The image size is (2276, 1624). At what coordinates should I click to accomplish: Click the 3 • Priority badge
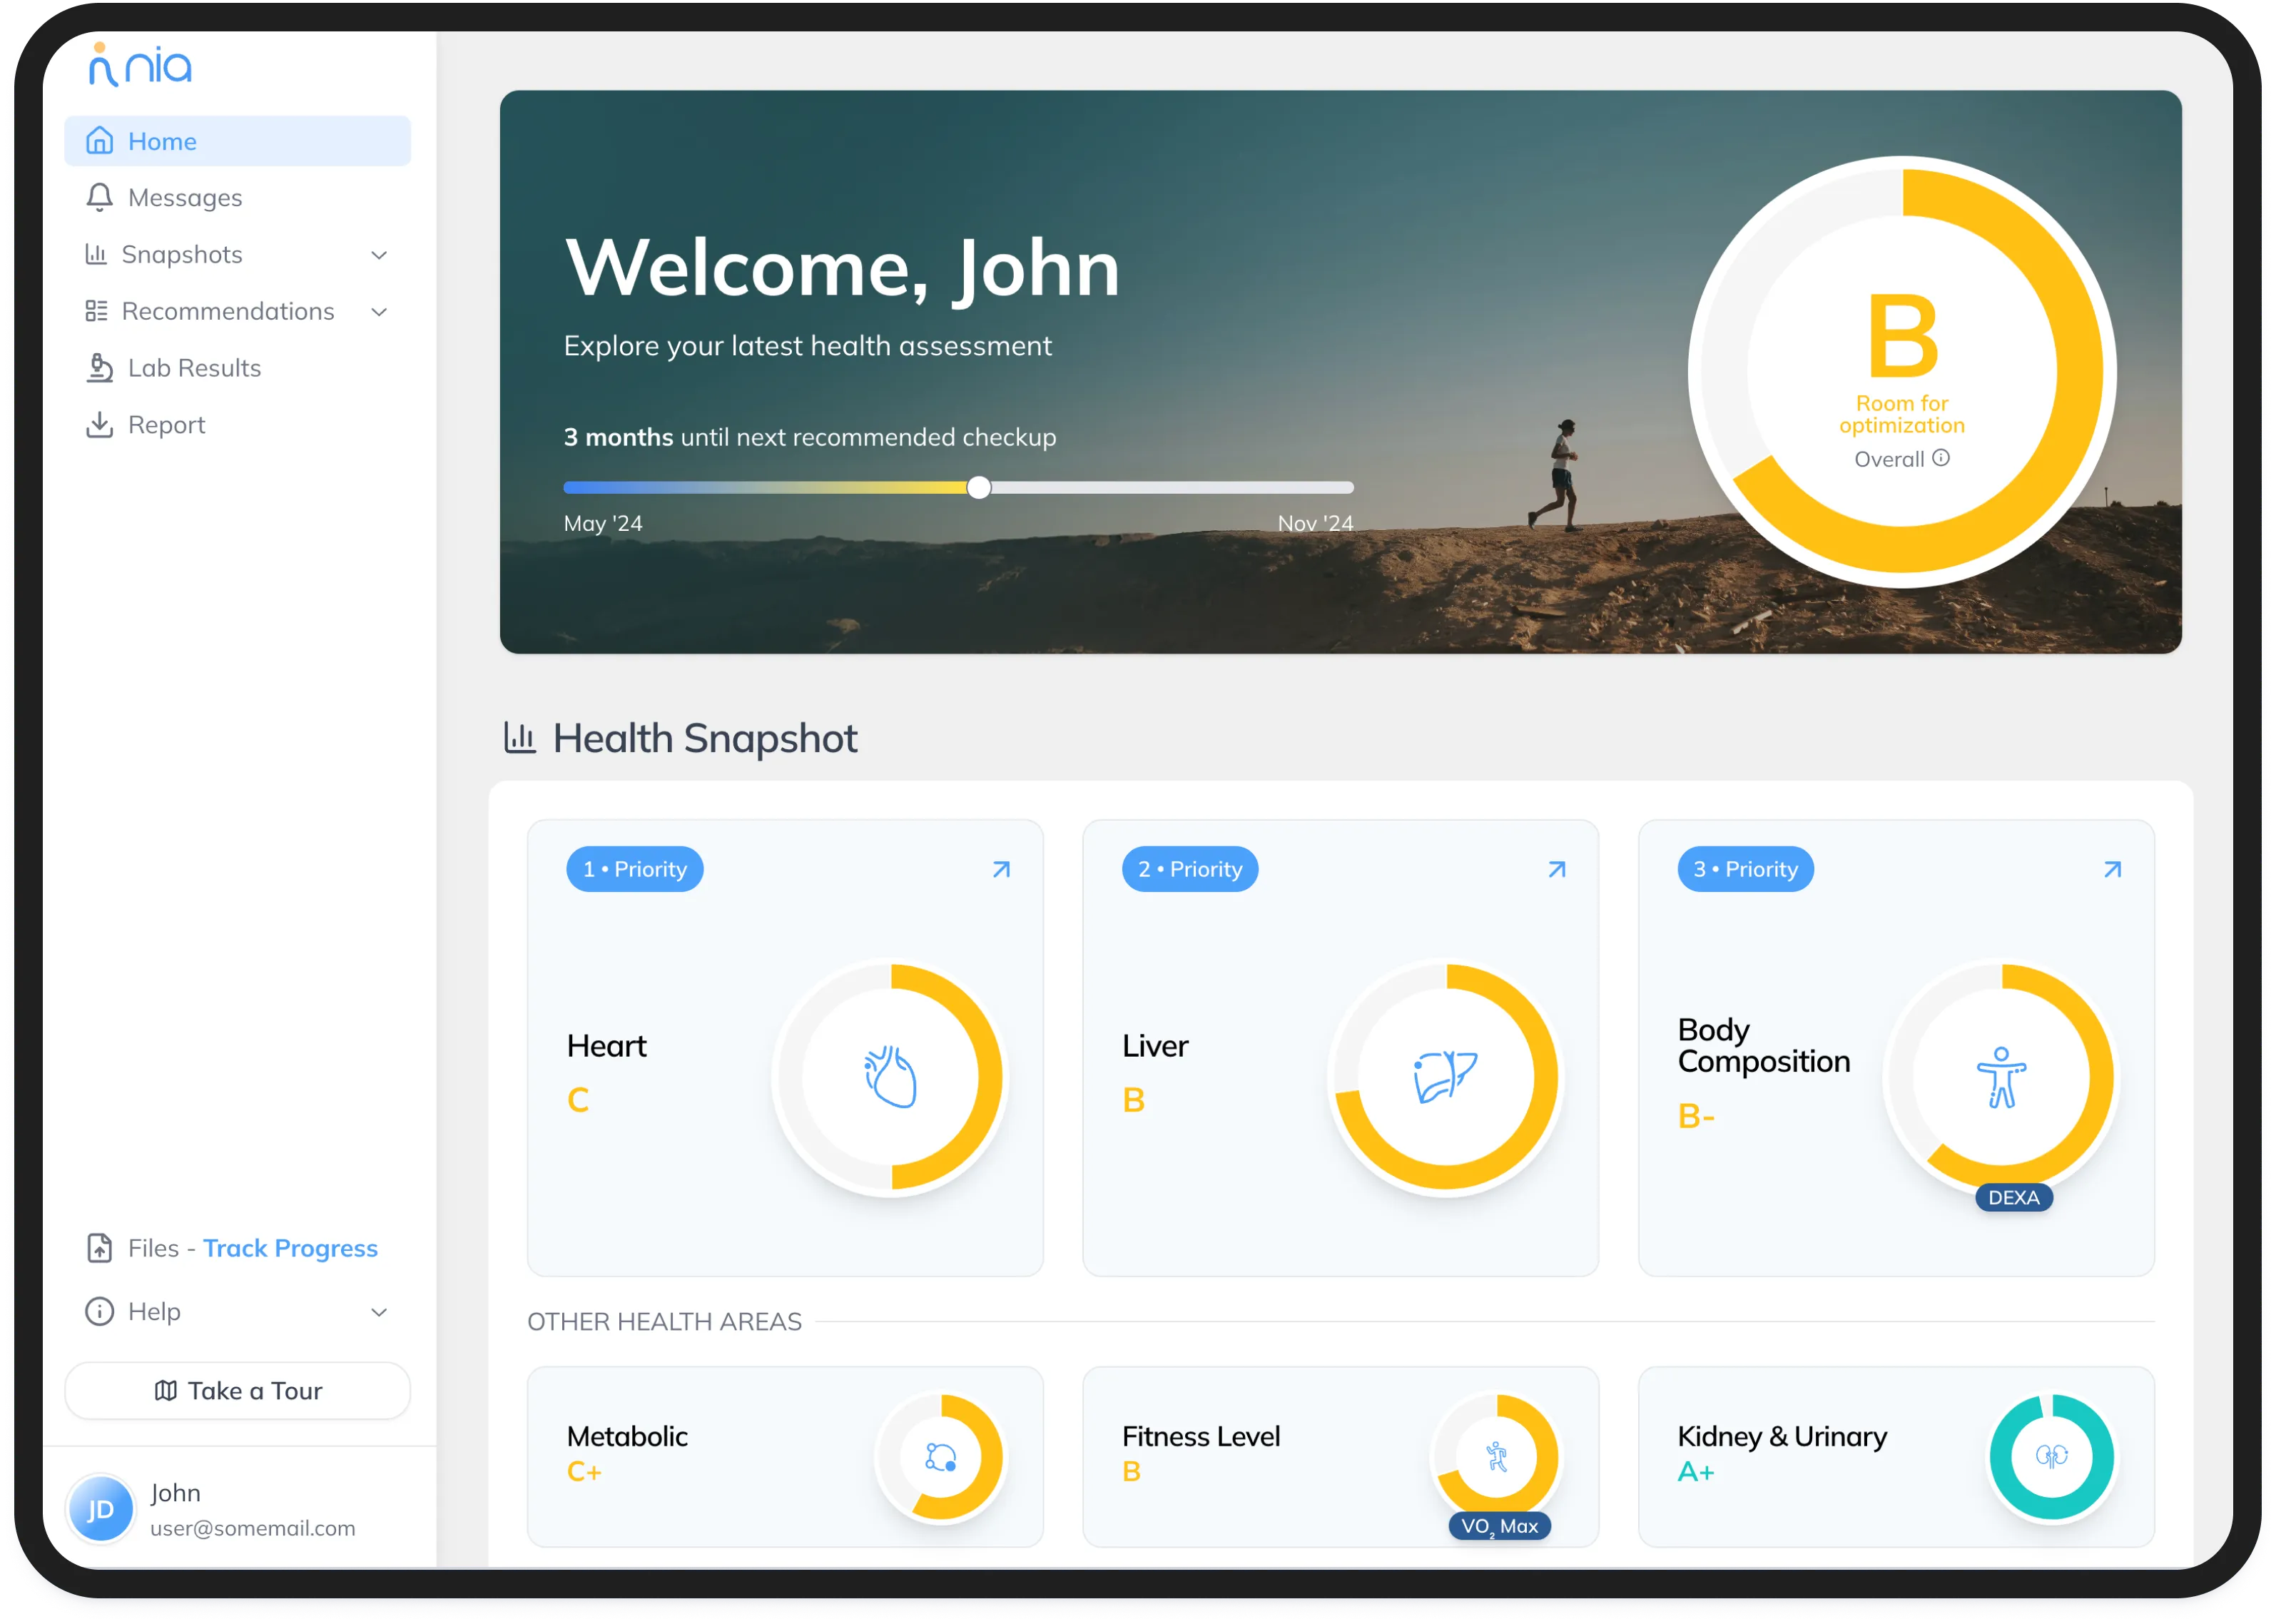coord(1746,870)
